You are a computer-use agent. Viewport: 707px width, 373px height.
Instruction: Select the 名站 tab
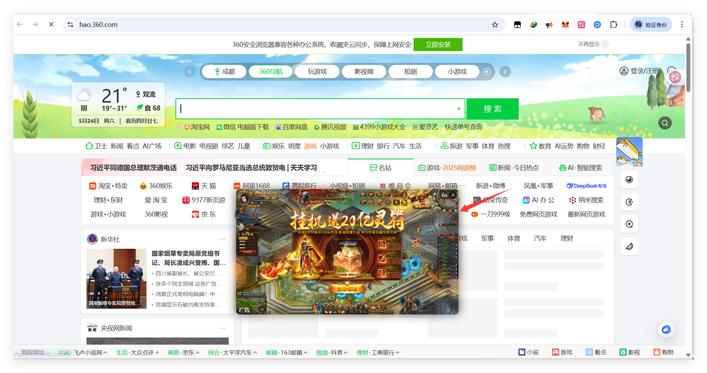(x=381, y=168)
